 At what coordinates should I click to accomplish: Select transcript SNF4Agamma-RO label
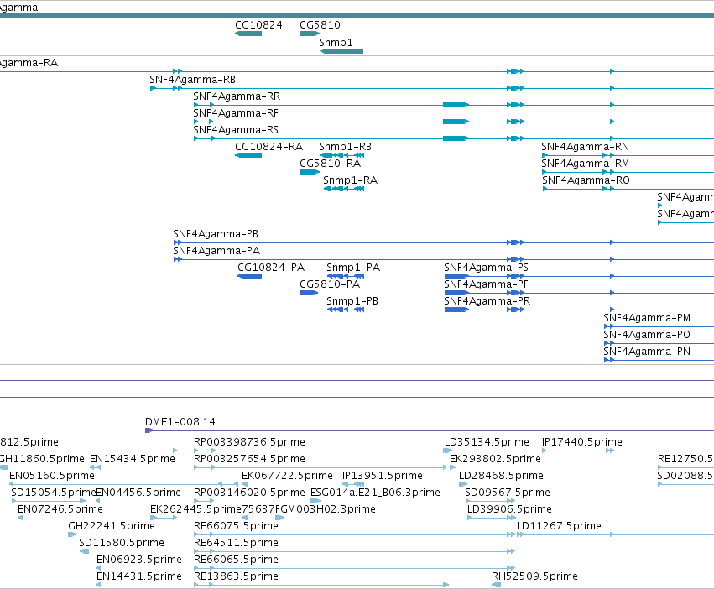(586, 180)
